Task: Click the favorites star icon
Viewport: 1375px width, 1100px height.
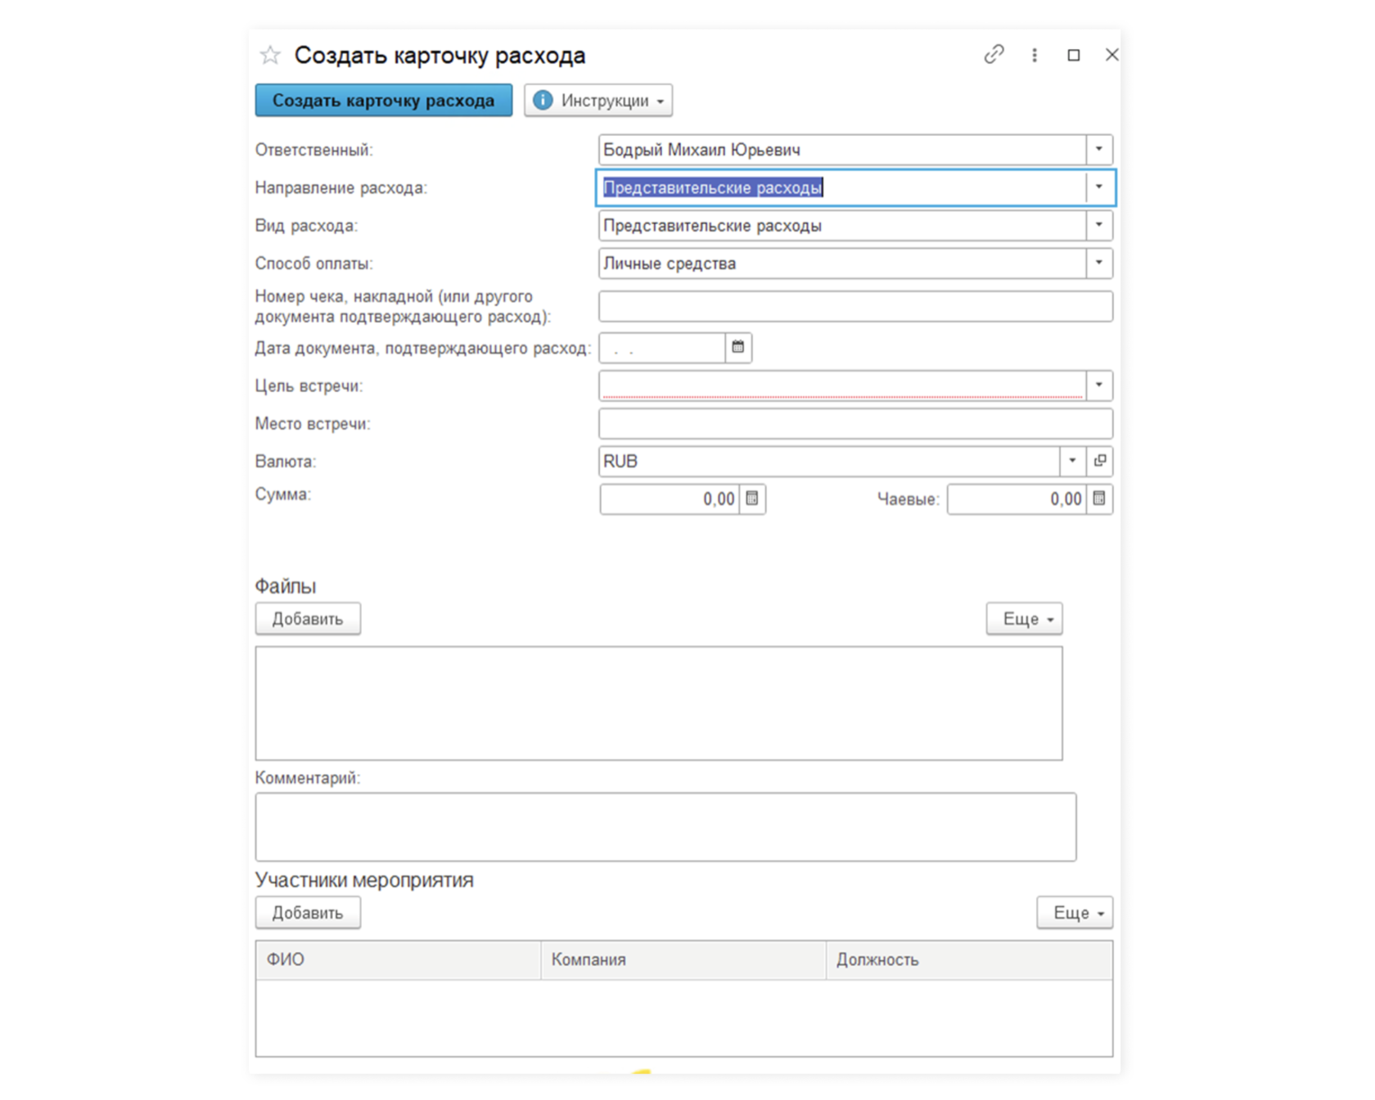Action: [270, 55]
